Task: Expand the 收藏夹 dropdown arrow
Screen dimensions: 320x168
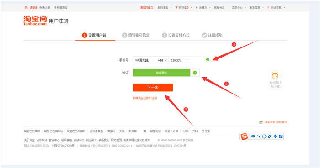Action: tap(210, 8)
